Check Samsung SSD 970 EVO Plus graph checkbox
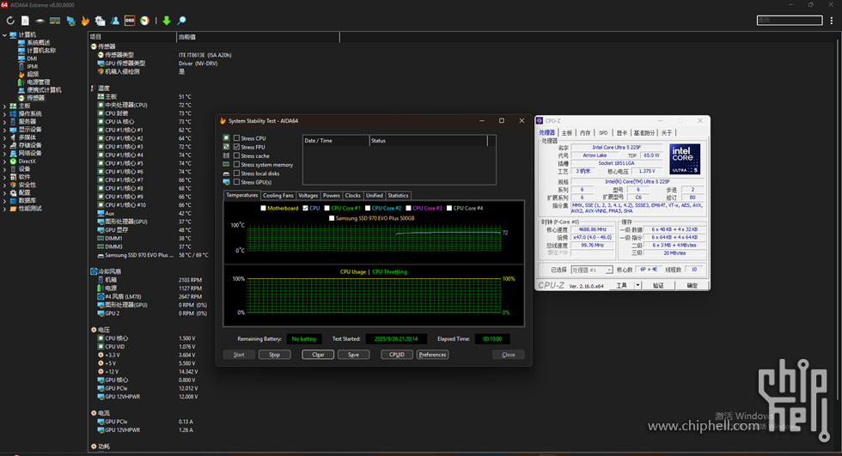The width and height of the screenshot is (842, 456). 332,218
